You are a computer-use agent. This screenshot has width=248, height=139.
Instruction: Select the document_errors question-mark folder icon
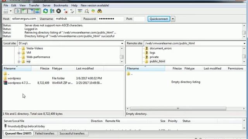[x=146, y=48]
